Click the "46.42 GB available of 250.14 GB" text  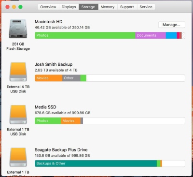pyautogui.click(x=62, y=28)
